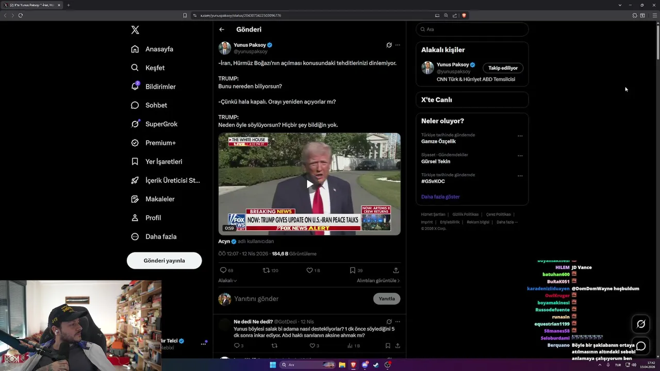Click taskbar Ara search box
The image size is (660, 371).
308,365
